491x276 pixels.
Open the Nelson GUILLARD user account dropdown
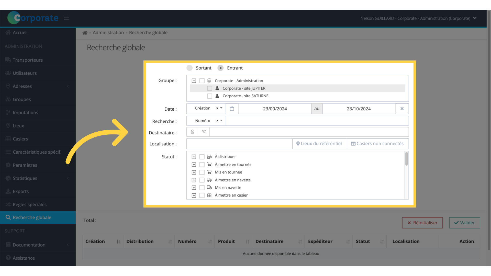click(x=419, y=18)
